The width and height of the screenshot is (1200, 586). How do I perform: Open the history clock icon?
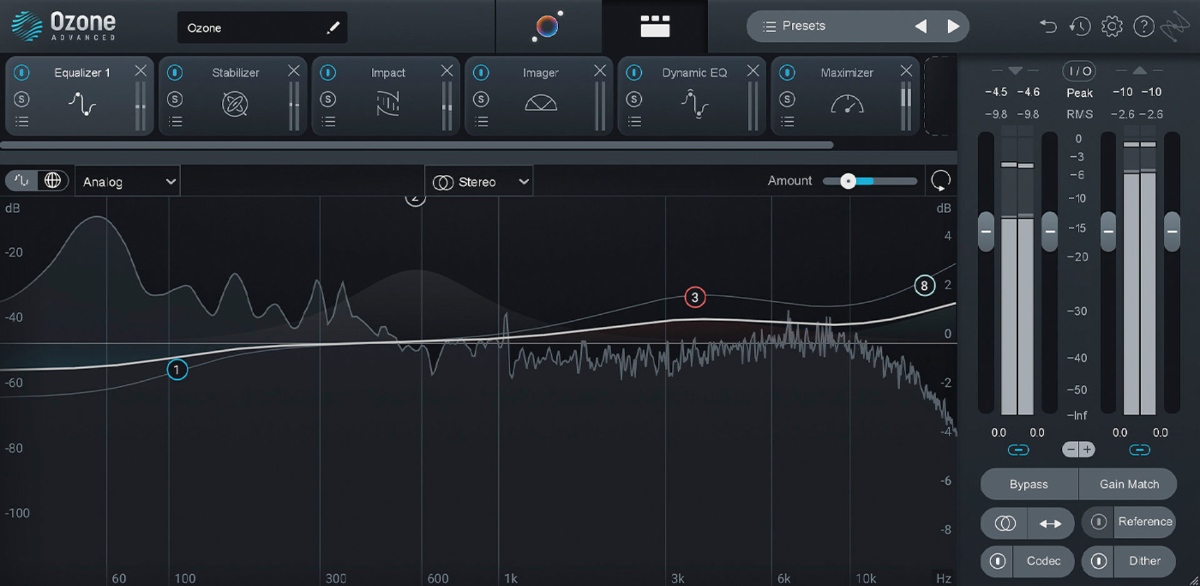[x=1080, y=26]
